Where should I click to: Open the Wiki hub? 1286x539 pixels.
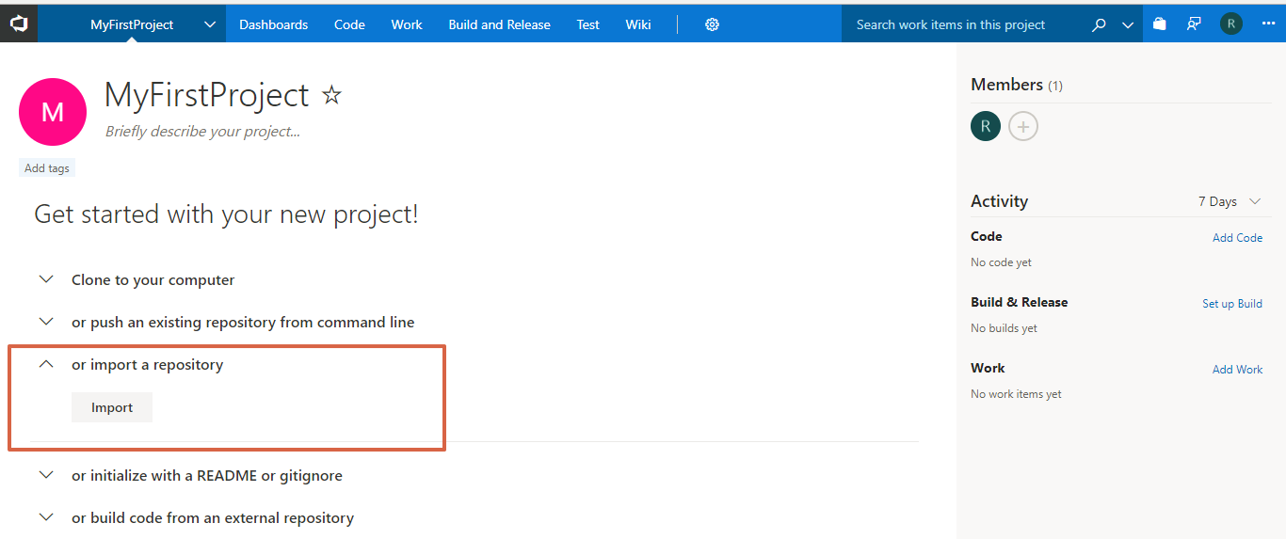638,25
